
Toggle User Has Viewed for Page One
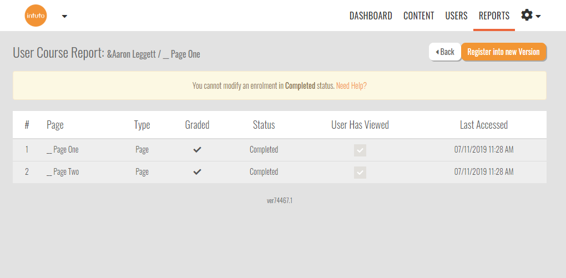pos(360,150)
